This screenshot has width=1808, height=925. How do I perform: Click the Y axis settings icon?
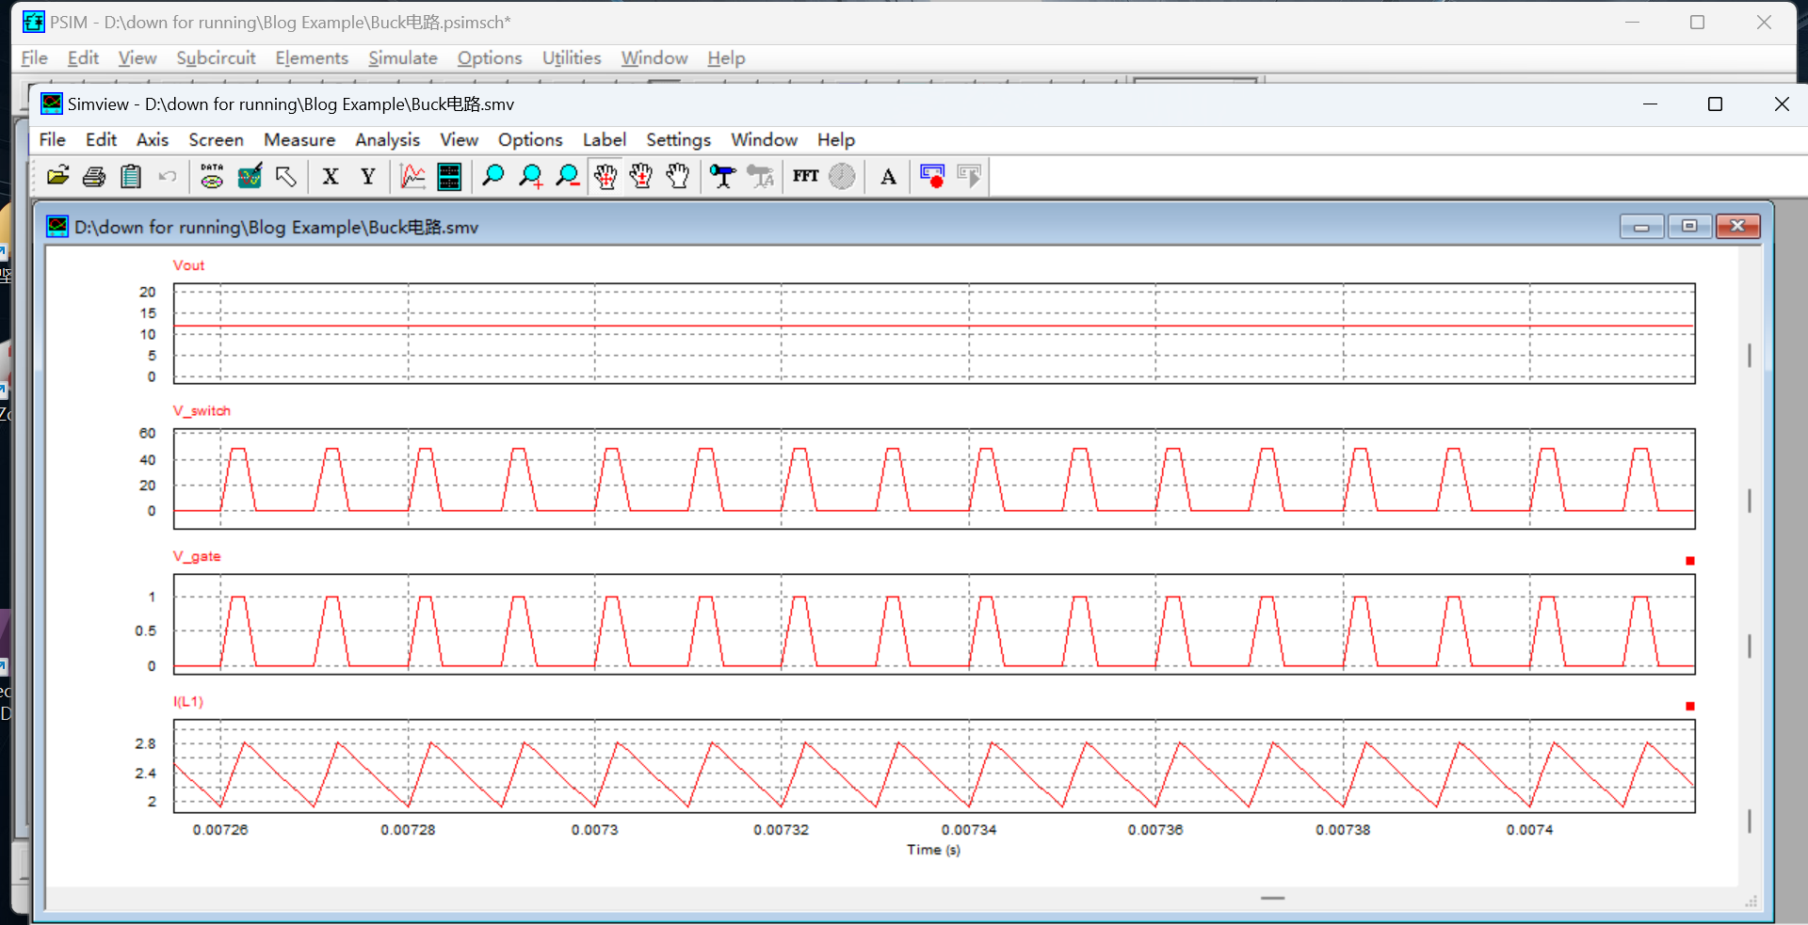click(x=368, y=176)
